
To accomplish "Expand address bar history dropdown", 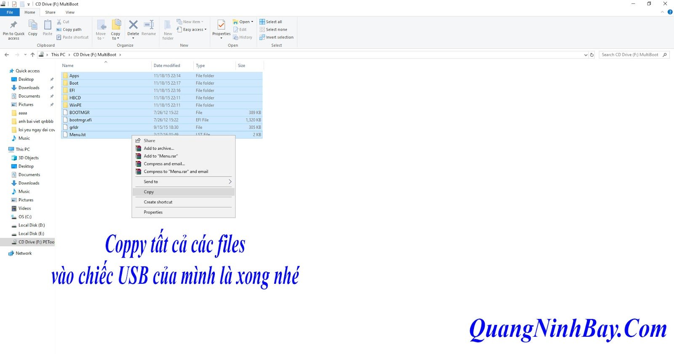I will click(586, 55).
